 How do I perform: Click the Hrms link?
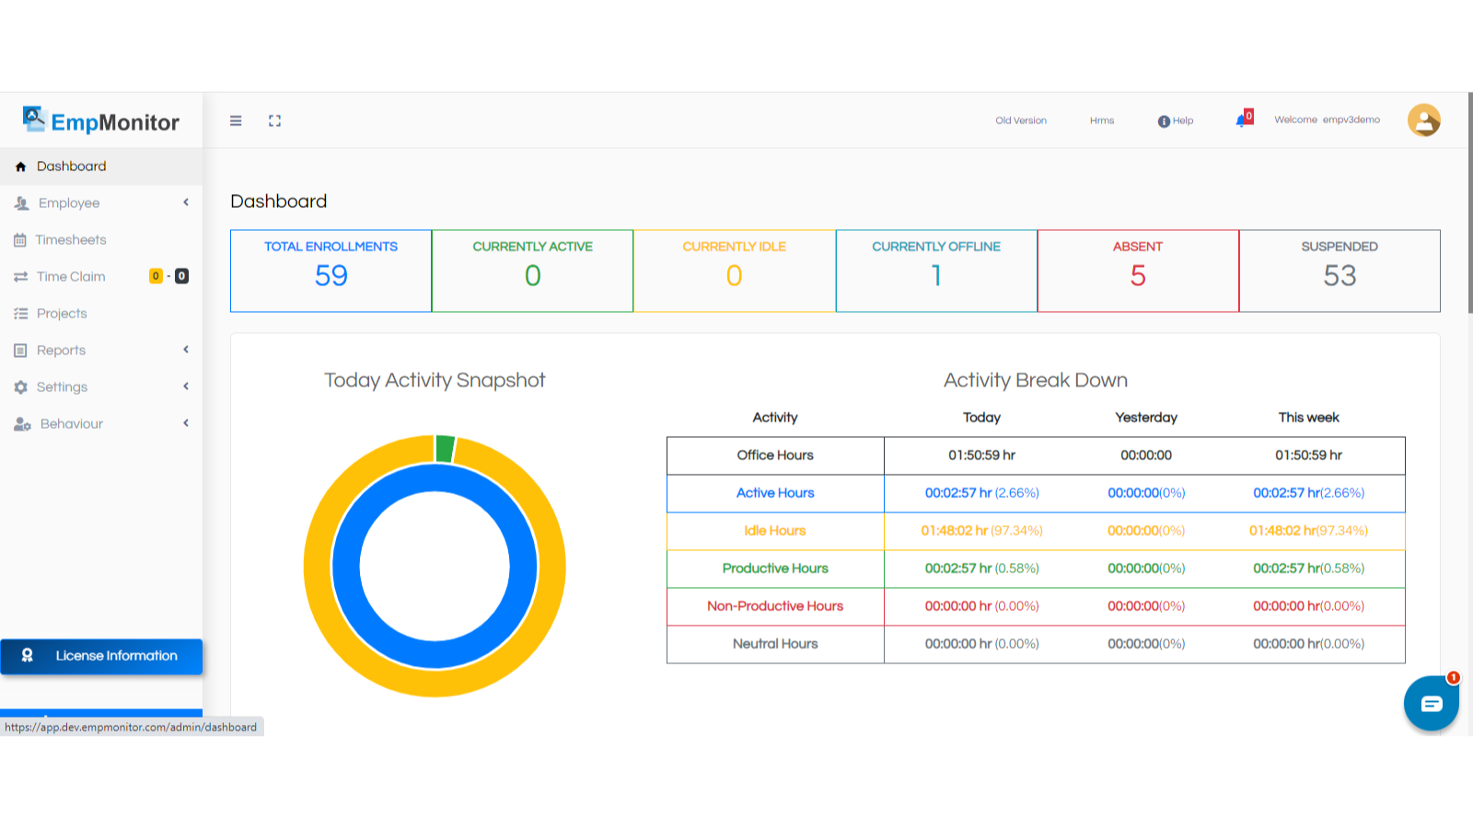1102,121
